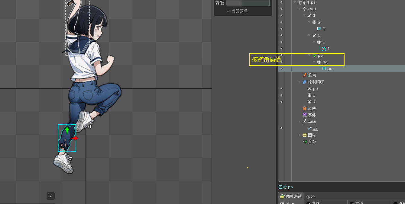Adjust the 羽化 feather slider
405x204 pixels.
pos(248,3)
